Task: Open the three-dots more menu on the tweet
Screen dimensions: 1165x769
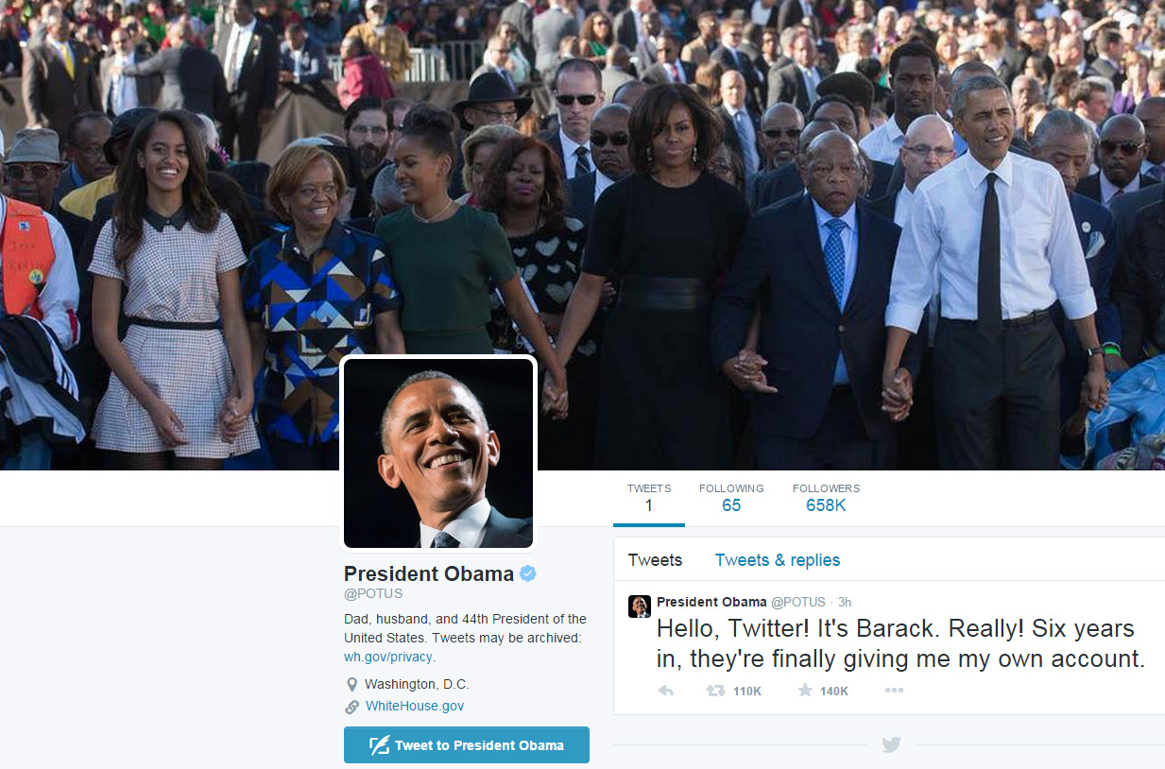Action: click(x=894, y=691)
